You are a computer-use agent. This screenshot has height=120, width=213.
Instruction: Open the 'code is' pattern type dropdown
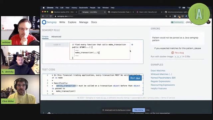coord(57,45)
